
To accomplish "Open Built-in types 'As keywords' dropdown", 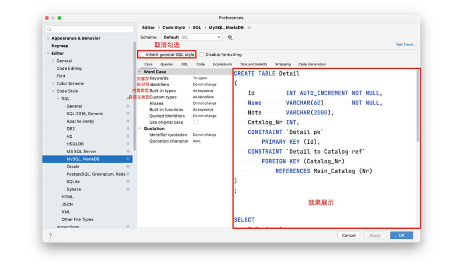I will coord(203,91).
